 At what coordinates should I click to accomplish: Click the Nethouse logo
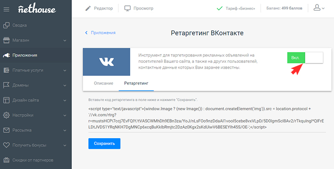click(37, 9)
